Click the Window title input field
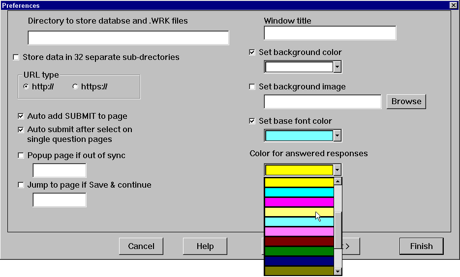Viewport: 460px width, 277px height. pos(330,33)
